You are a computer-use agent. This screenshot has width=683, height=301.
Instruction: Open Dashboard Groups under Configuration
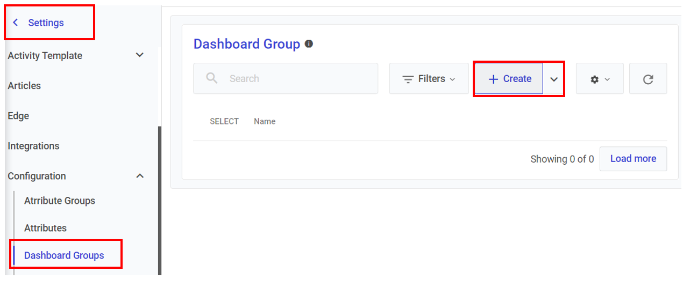coord(64,255)
